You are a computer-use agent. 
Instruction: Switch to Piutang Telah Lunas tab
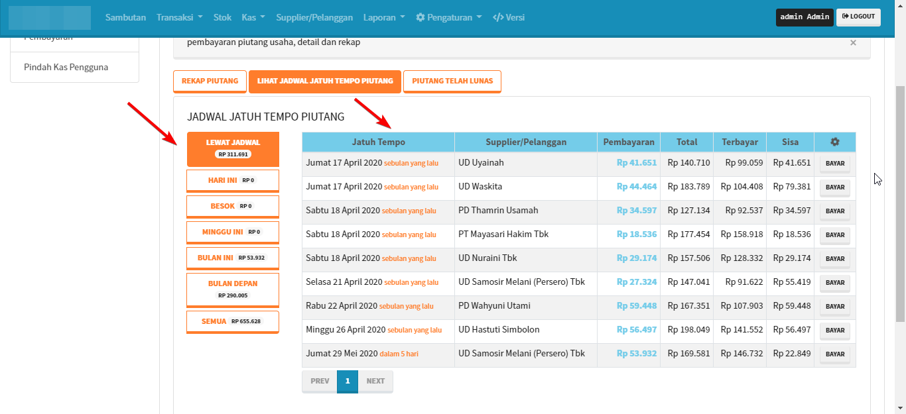452,81
